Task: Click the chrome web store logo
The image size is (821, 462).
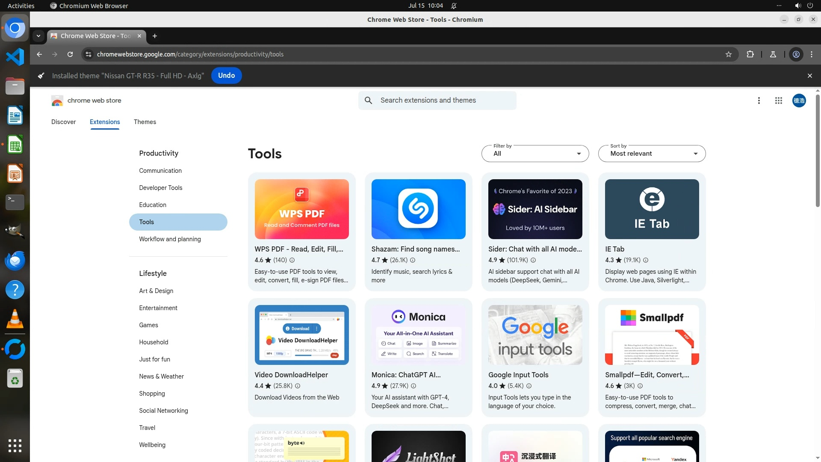Action: (x=86, y=101)
